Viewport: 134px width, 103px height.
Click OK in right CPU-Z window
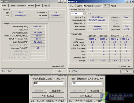click(127, 71)
